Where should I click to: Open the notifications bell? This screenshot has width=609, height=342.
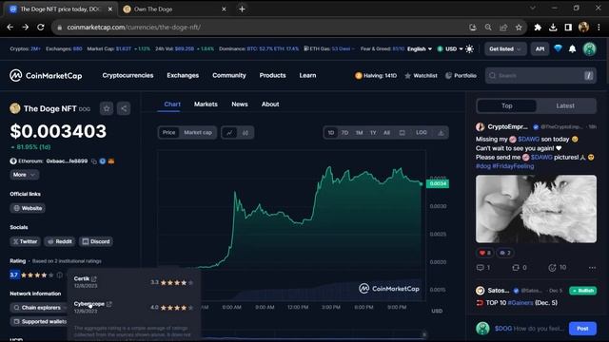coord(572,49)
